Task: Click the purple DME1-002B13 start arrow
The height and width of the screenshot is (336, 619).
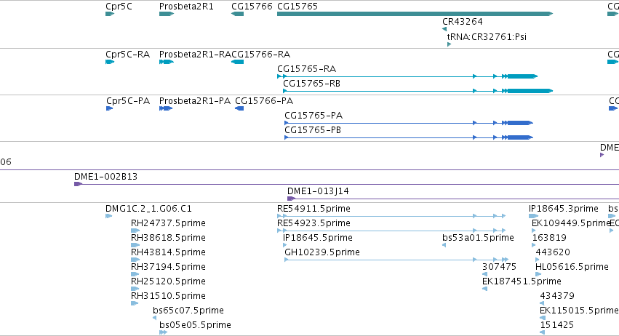Action: tap(78, 184)
